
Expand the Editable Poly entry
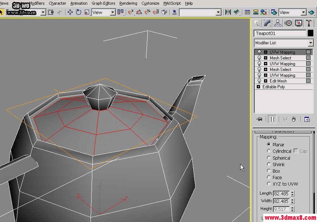click(x=258, y=86)
